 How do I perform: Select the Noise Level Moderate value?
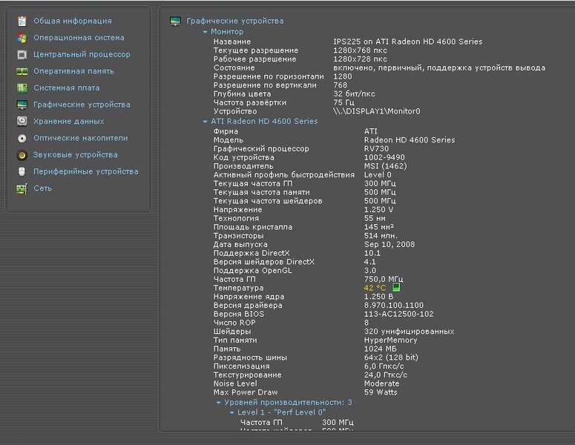pyautogui.click(x=381, y=383)
